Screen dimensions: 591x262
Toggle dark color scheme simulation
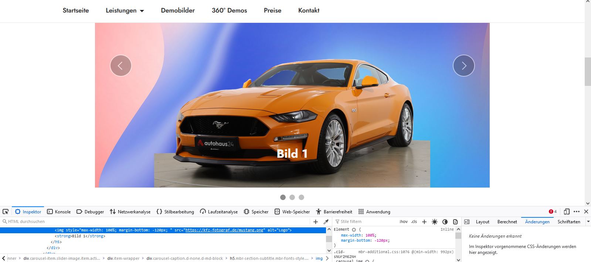445,221
